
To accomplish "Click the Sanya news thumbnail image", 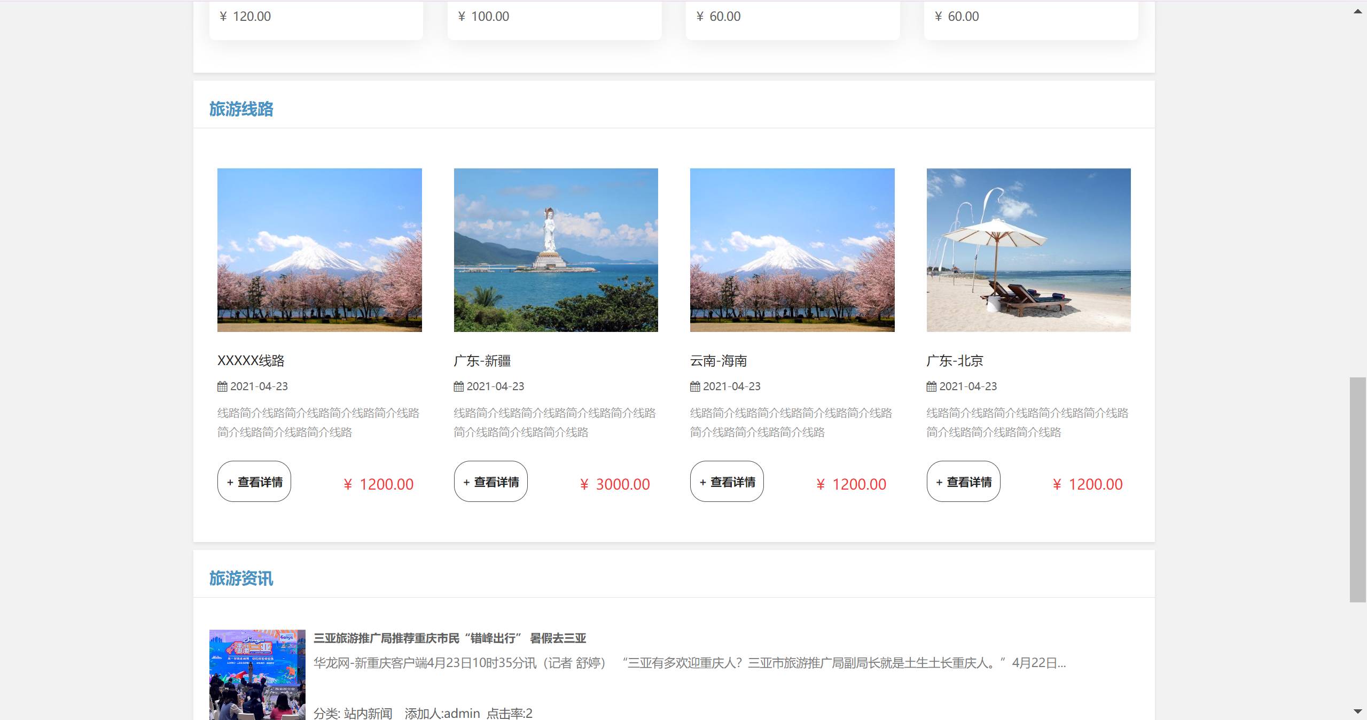I will coord(257,674).
